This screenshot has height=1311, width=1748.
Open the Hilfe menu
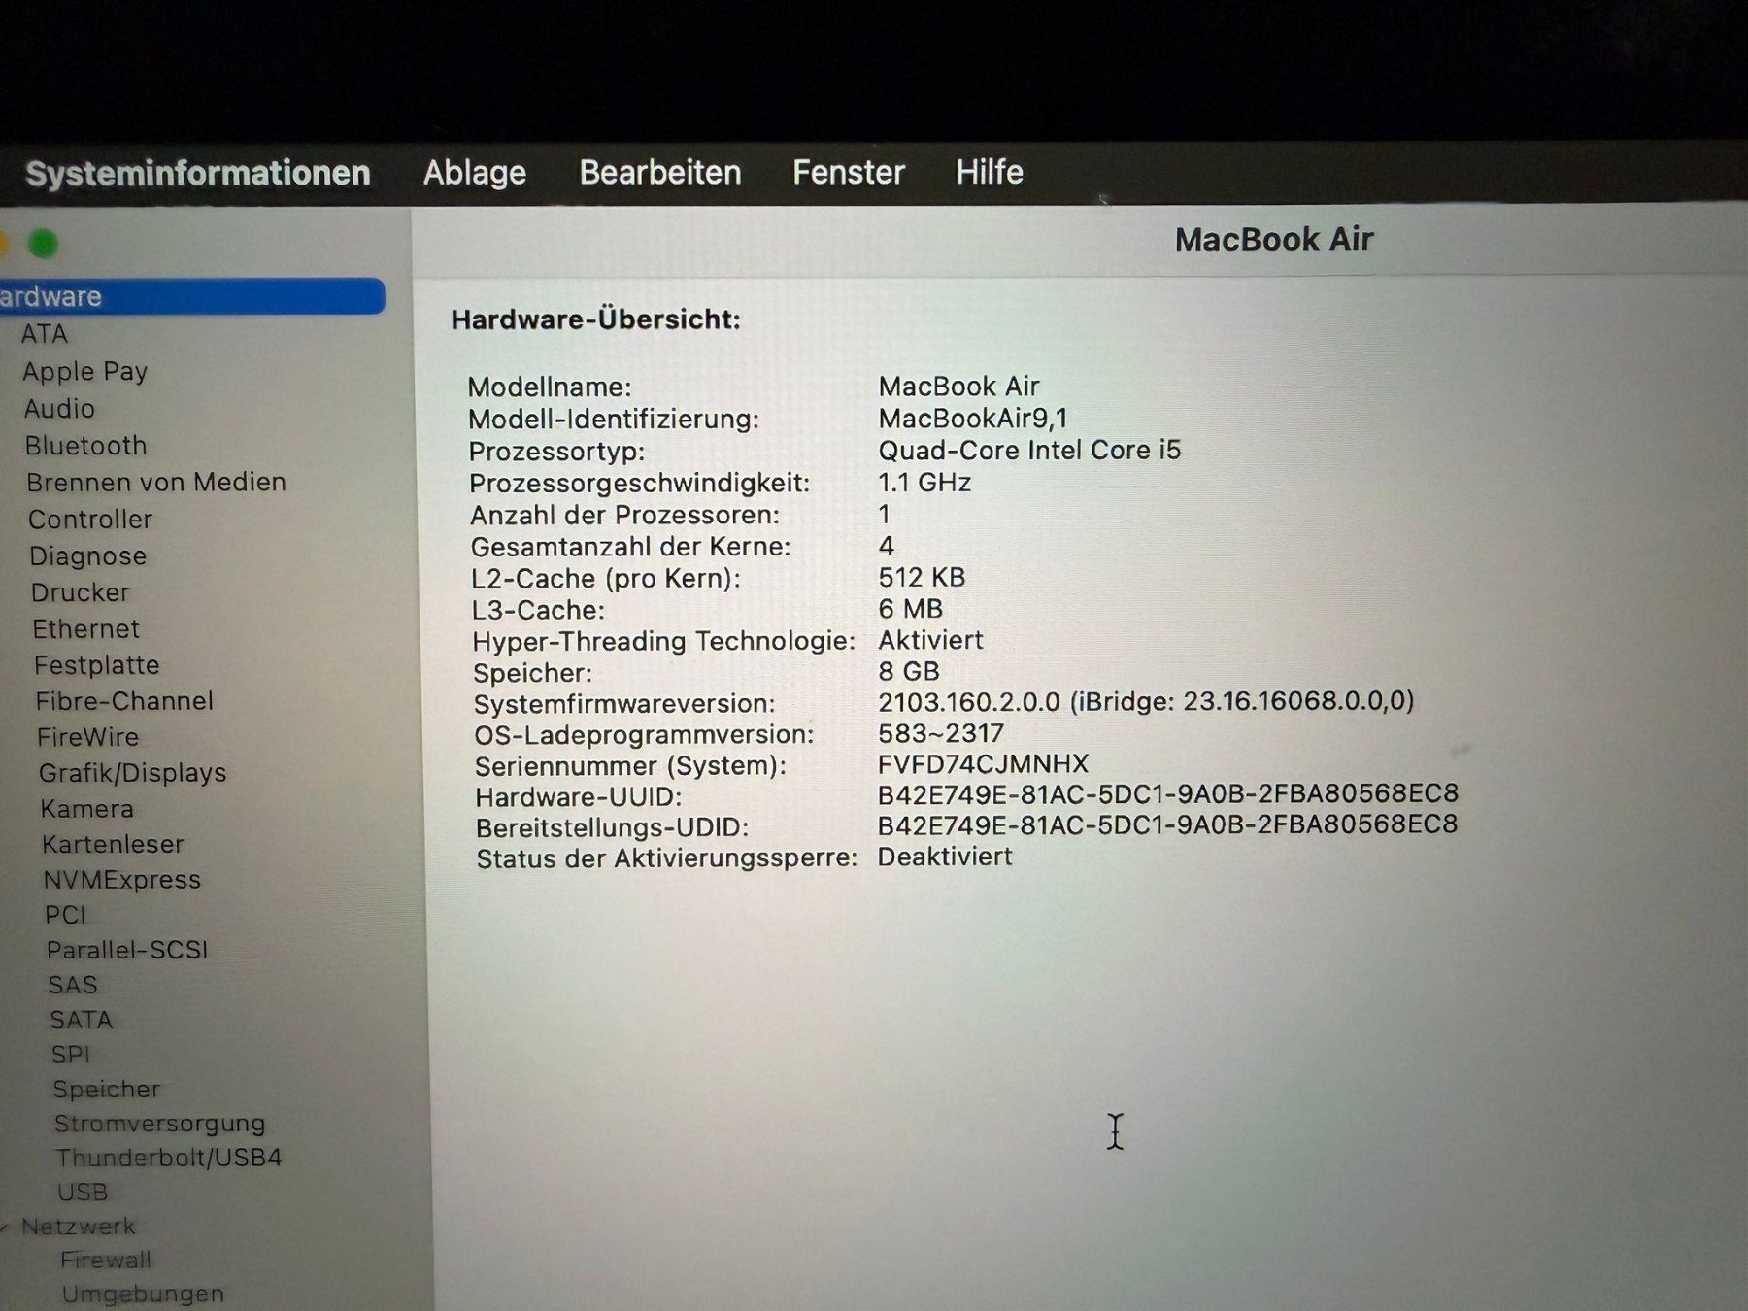tap(990, 172)
